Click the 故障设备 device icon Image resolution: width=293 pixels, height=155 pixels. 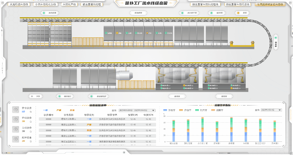coord(15,139)
